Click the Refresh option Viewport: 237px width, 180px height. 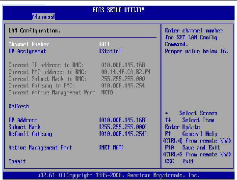19,106
